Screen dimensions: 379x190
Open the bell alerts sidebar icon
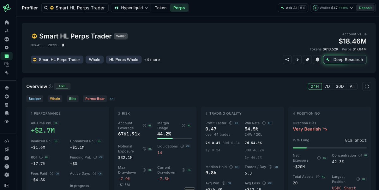click(7, 113)
